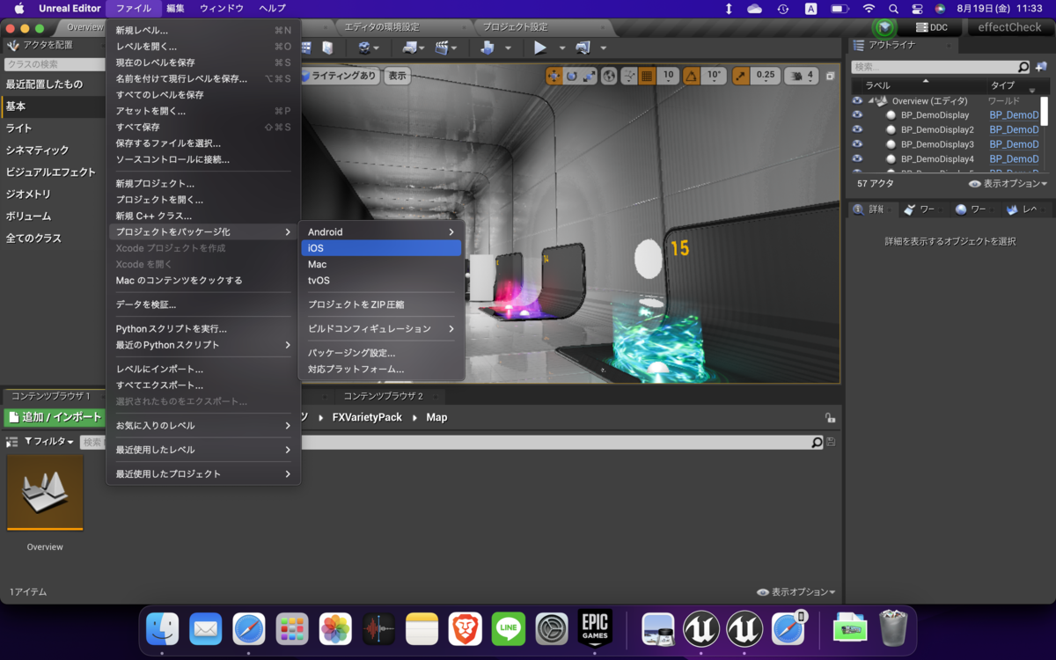Click the macOS Spotlight search icon
The image size is (1056, 660).
[x=893, y=8]
